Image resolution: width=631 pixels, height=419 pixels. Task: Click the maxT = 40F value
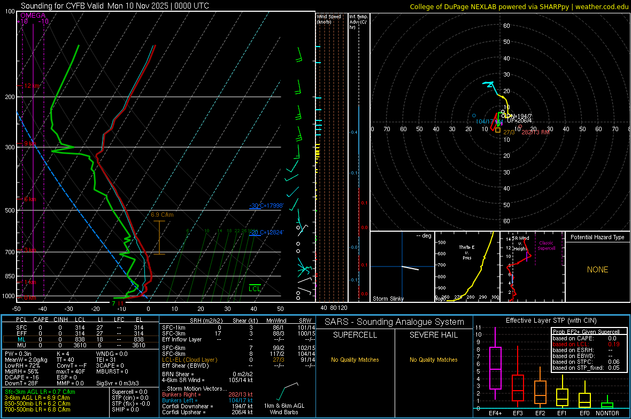(x=71, y=371)
